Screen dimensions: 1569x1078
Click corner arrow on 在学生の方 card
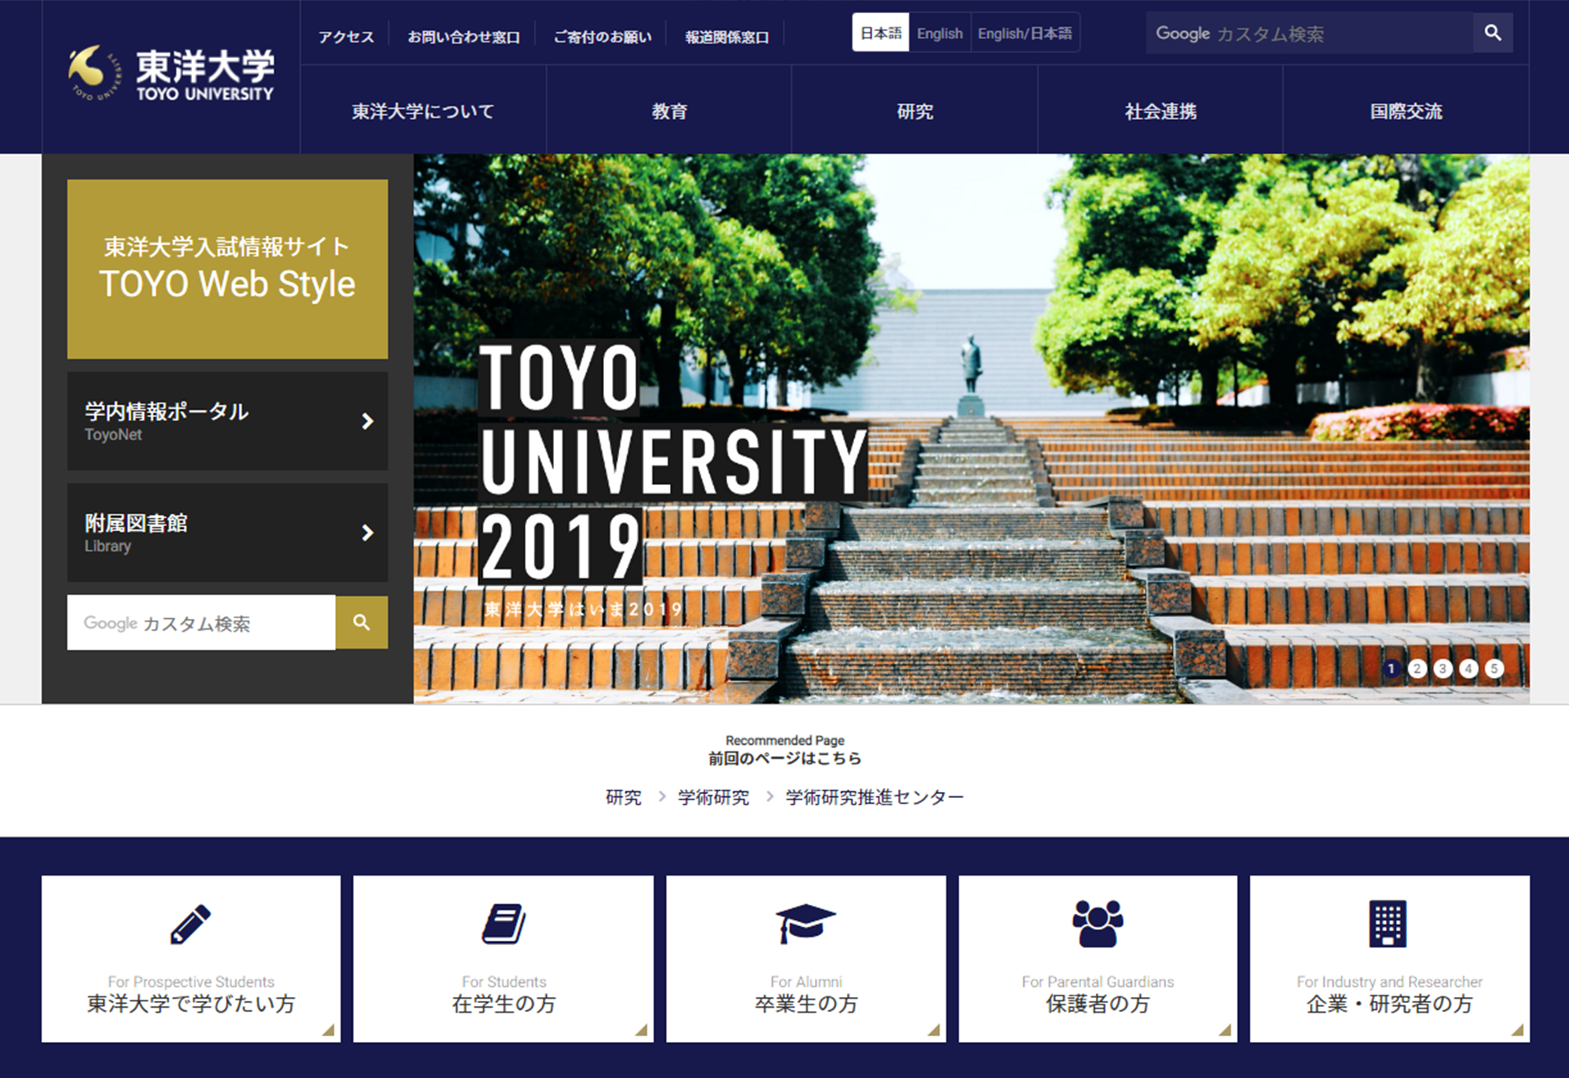pyautogui.click(x=641, y=1031)
